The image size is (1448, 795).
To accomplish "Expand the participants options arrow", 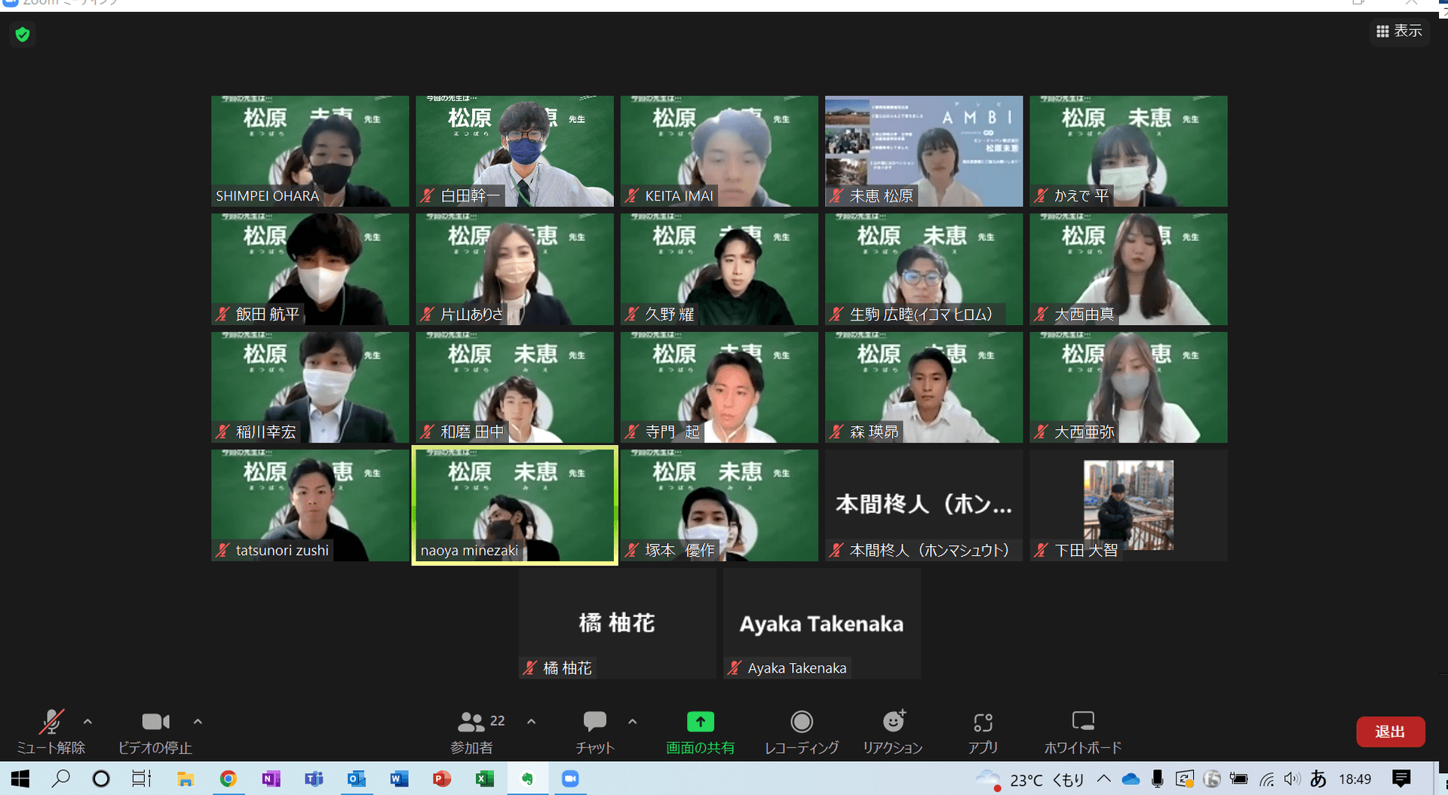I will 531,722.
